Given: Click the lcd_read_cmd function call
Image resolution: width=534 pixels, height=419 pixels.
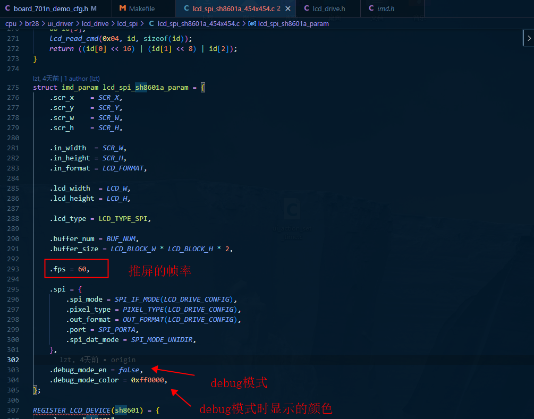Looking at the screenshot, I should coord(74,38).
